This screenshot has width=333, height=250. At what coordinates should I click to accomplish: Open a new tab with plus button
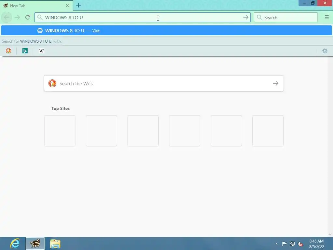pos(78,5)
